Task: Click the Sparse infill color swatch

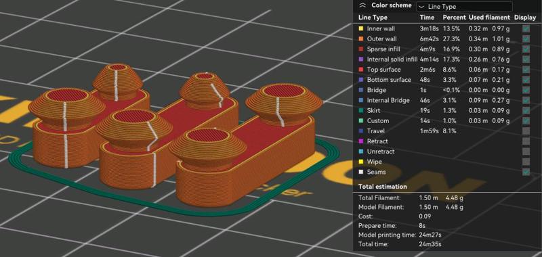Action: point(361,49)
